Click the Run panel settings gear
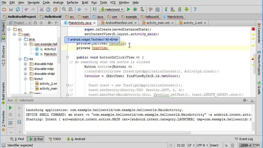263x148 pixels. 245,100
